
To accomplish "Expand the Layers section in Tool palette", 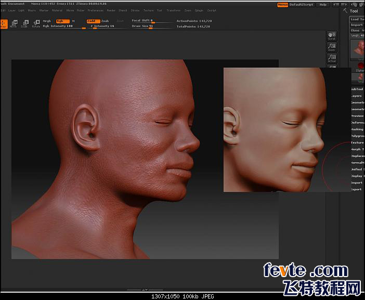I will click(357, 96).
